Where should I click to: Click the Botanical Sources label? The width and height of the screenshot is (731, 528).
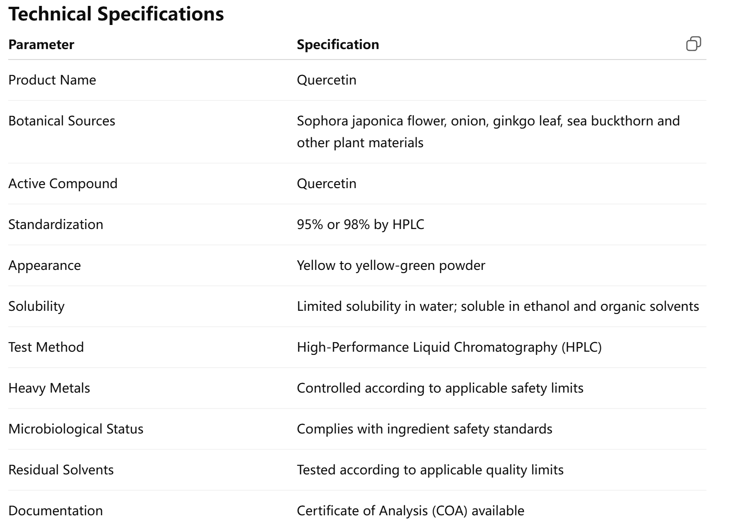pos(62,121)
